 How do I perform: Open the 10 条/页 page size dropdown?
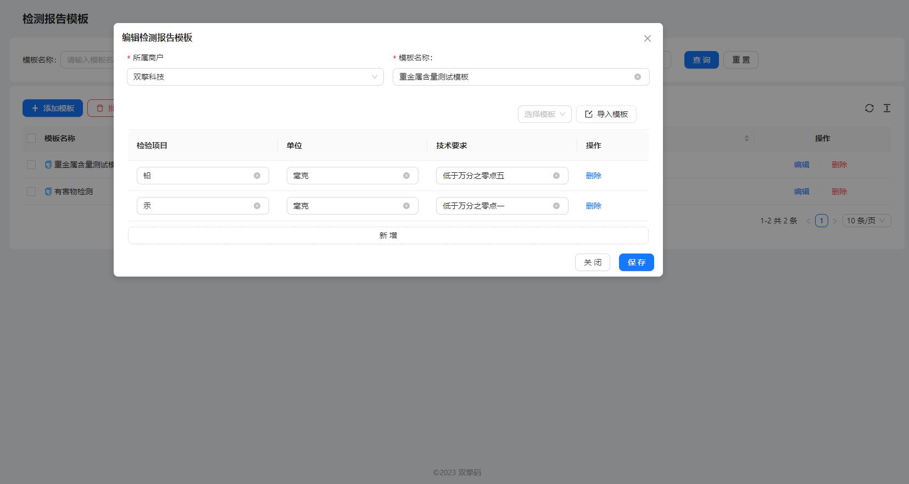867,221
